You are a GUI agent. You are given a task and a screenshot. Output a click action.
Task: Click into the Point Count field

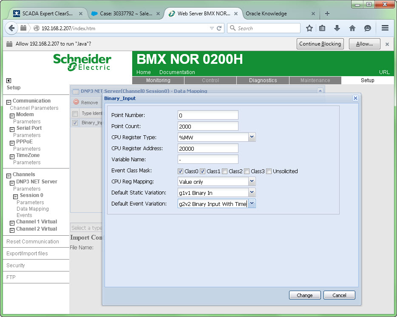(208, 126)
